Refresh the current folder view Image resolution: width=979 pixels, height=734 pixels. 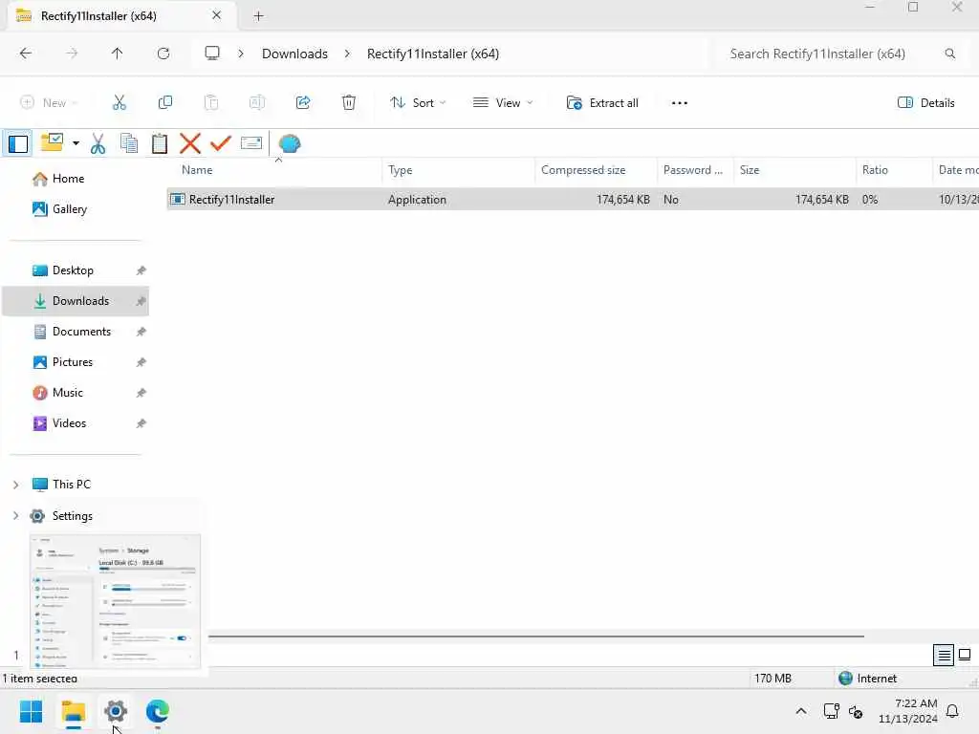click(x=163, y=54)
